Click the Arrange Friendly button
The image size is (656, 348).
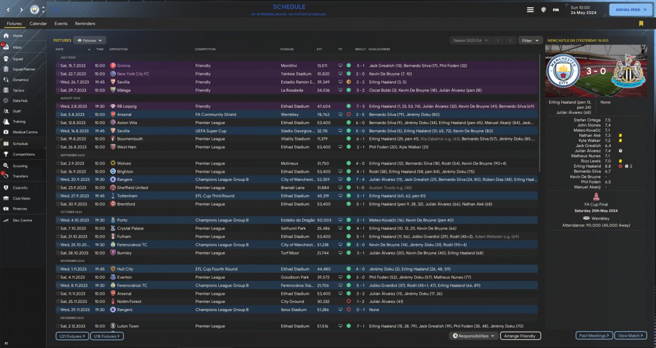point(519,336)
